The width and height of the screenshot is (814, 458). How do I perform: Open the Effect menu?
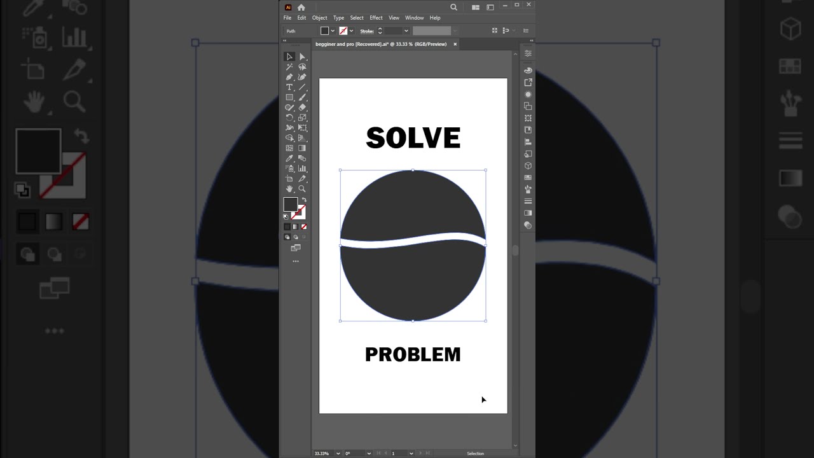click(376, 18)
